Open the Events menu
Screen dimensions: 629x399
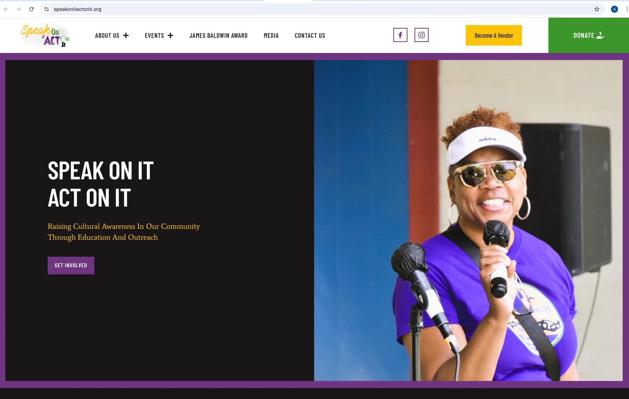tap(154, 36)
